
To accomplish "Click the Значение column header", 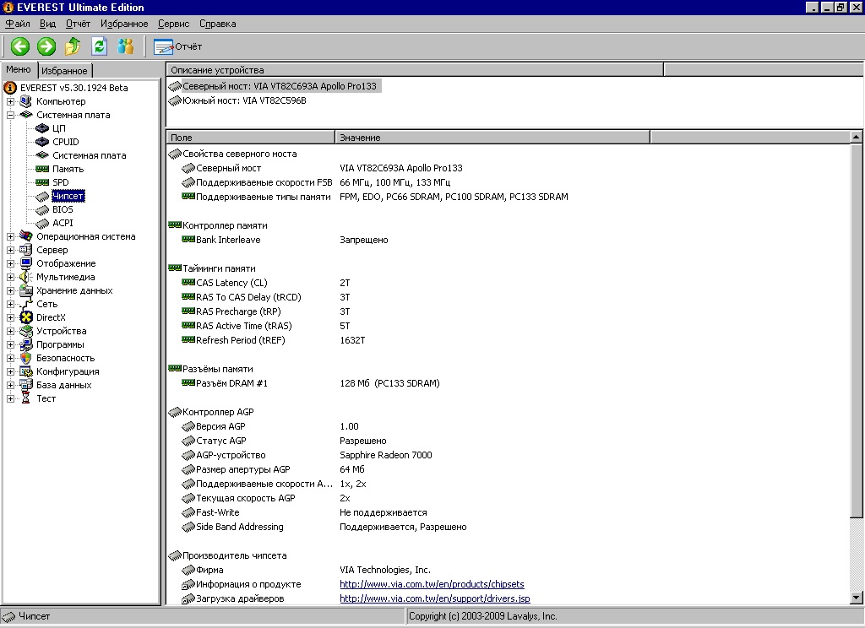I will pyautogui.click(x=492, y=137).
